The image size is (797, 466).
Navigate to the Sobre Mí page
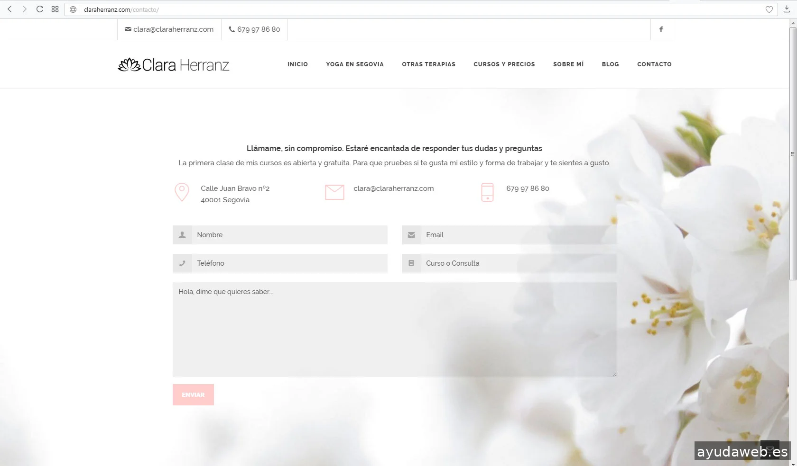point(568,64)
